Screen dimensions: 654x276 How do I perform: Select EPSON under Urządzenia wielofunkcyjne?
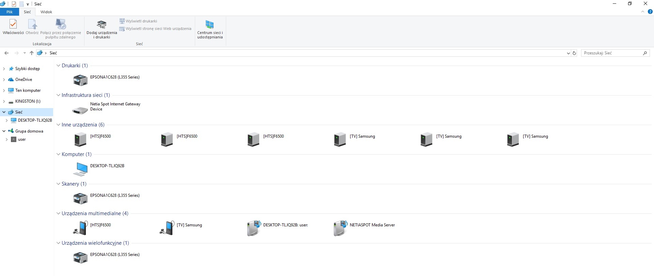[106, 258]
